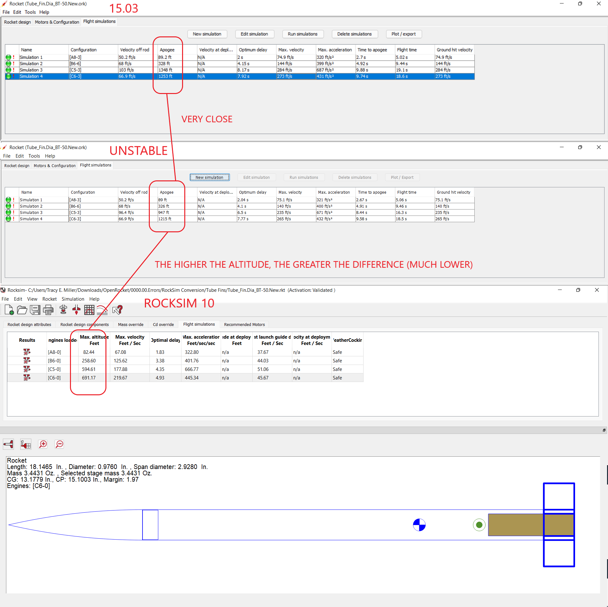Open Plot / Export for simulations
The width and height of the screenshot is (608, 607).
tap(403, 34)
